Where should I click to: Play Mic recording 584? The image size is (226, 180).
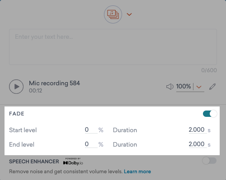coord(16,87)
